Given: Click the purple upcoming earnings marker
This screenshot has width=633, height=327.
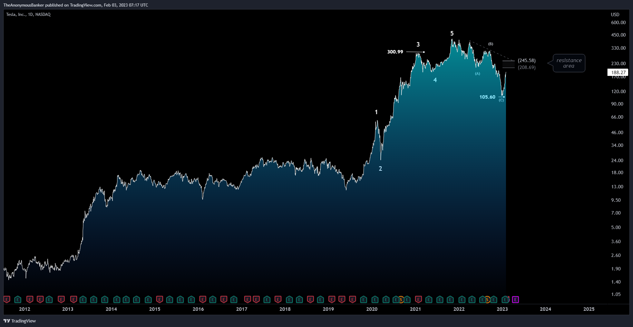Looking at the screenshot, I should point(515,299).
